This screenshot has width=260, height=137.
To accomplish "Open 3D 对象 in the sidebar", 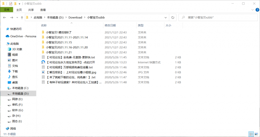I will (17, 49).
